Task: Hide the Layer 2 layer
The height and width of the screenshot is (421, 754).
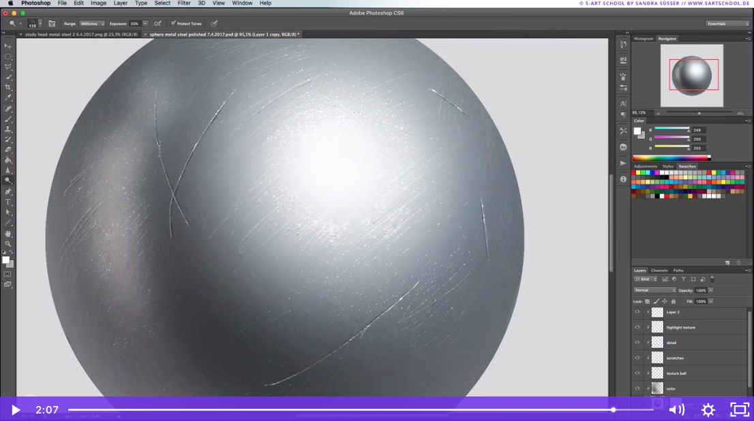Action: pyautogui.click(x=637, y=312)
